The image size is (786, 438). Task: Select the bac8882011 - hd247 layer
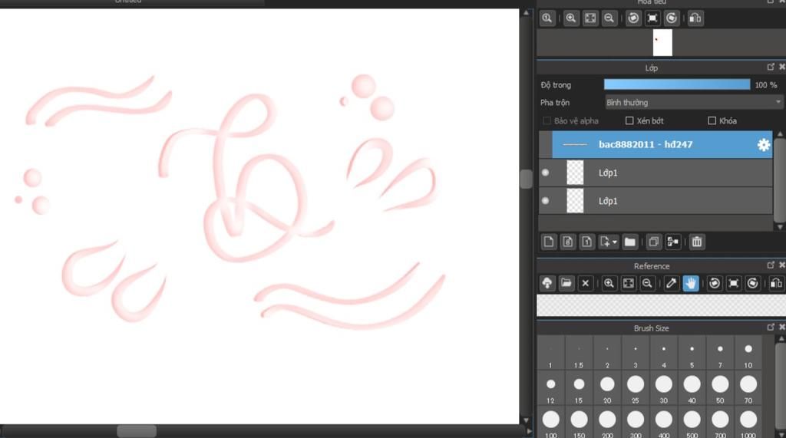(656, 145)
